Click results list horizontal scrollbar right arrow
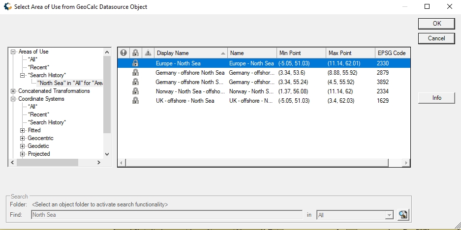This screenshot has width=461, height=230. [x=406, y=163]
